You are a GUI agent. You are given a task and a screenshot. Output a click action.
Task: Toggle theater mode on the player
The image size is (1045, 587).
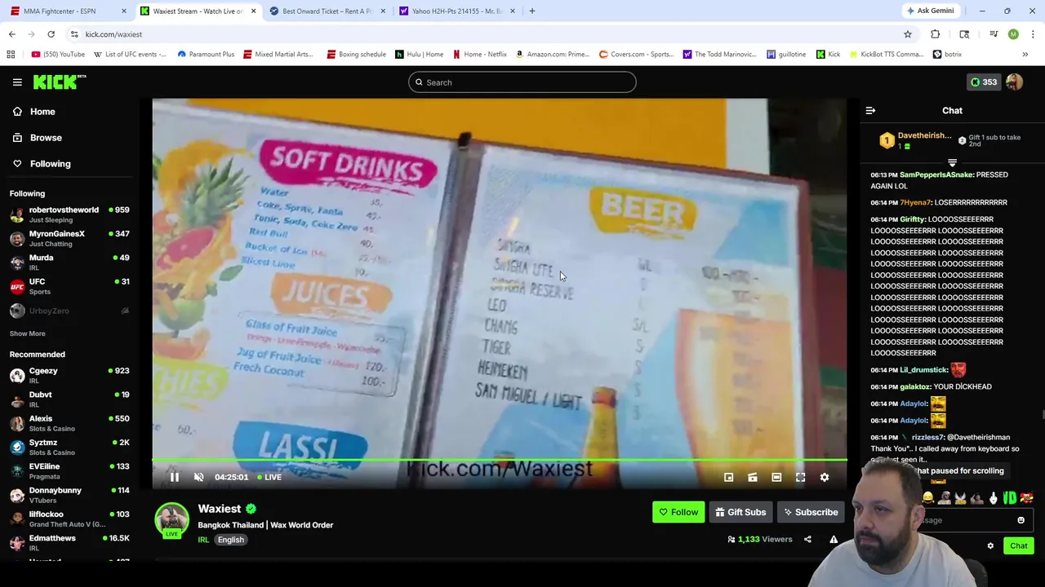click(776, 477)
